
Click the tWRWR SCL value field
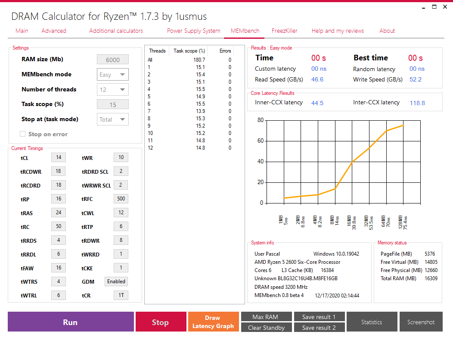[x=121, y=185]
